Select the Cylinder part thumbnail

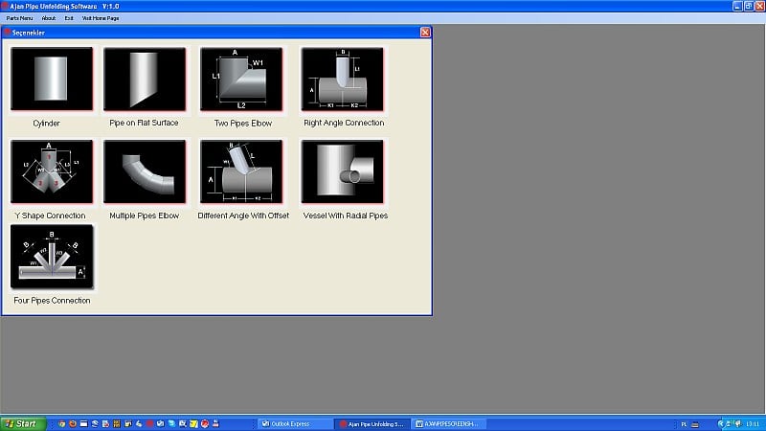[x=52, y=79]
